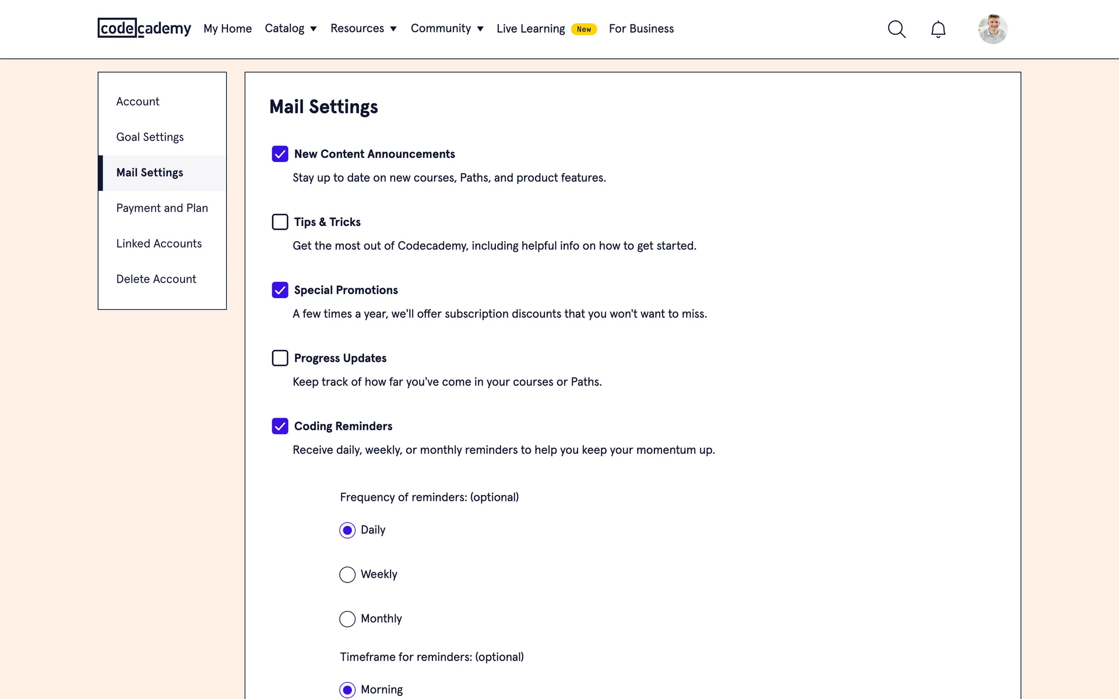Choose the Morning timeframe radio button
1119x699 pixels.
pyautogui.click(x=347, y=690)
